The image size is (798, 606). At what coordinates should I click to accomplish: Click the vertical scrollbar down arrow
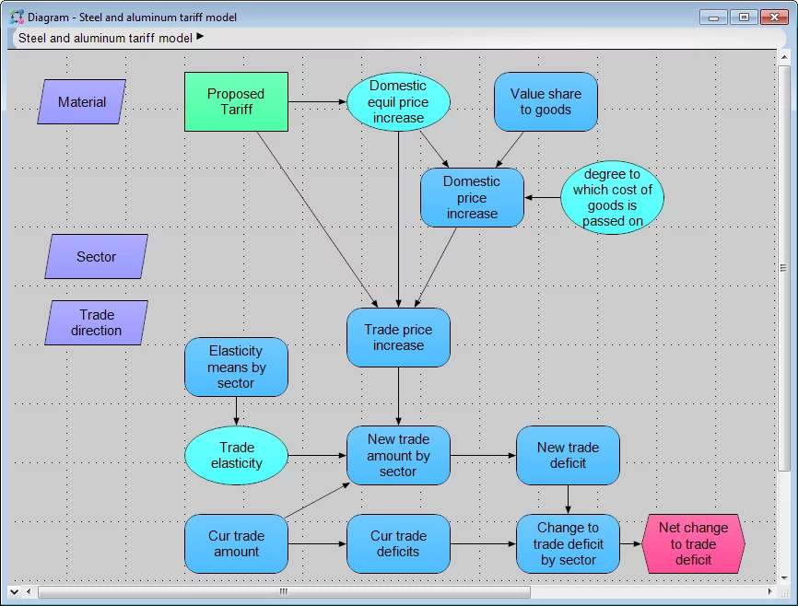784,576
